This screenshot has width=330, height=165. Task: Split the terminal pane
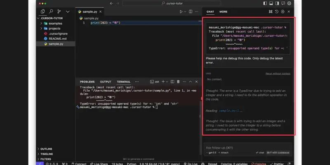click(x=172, y=82)
